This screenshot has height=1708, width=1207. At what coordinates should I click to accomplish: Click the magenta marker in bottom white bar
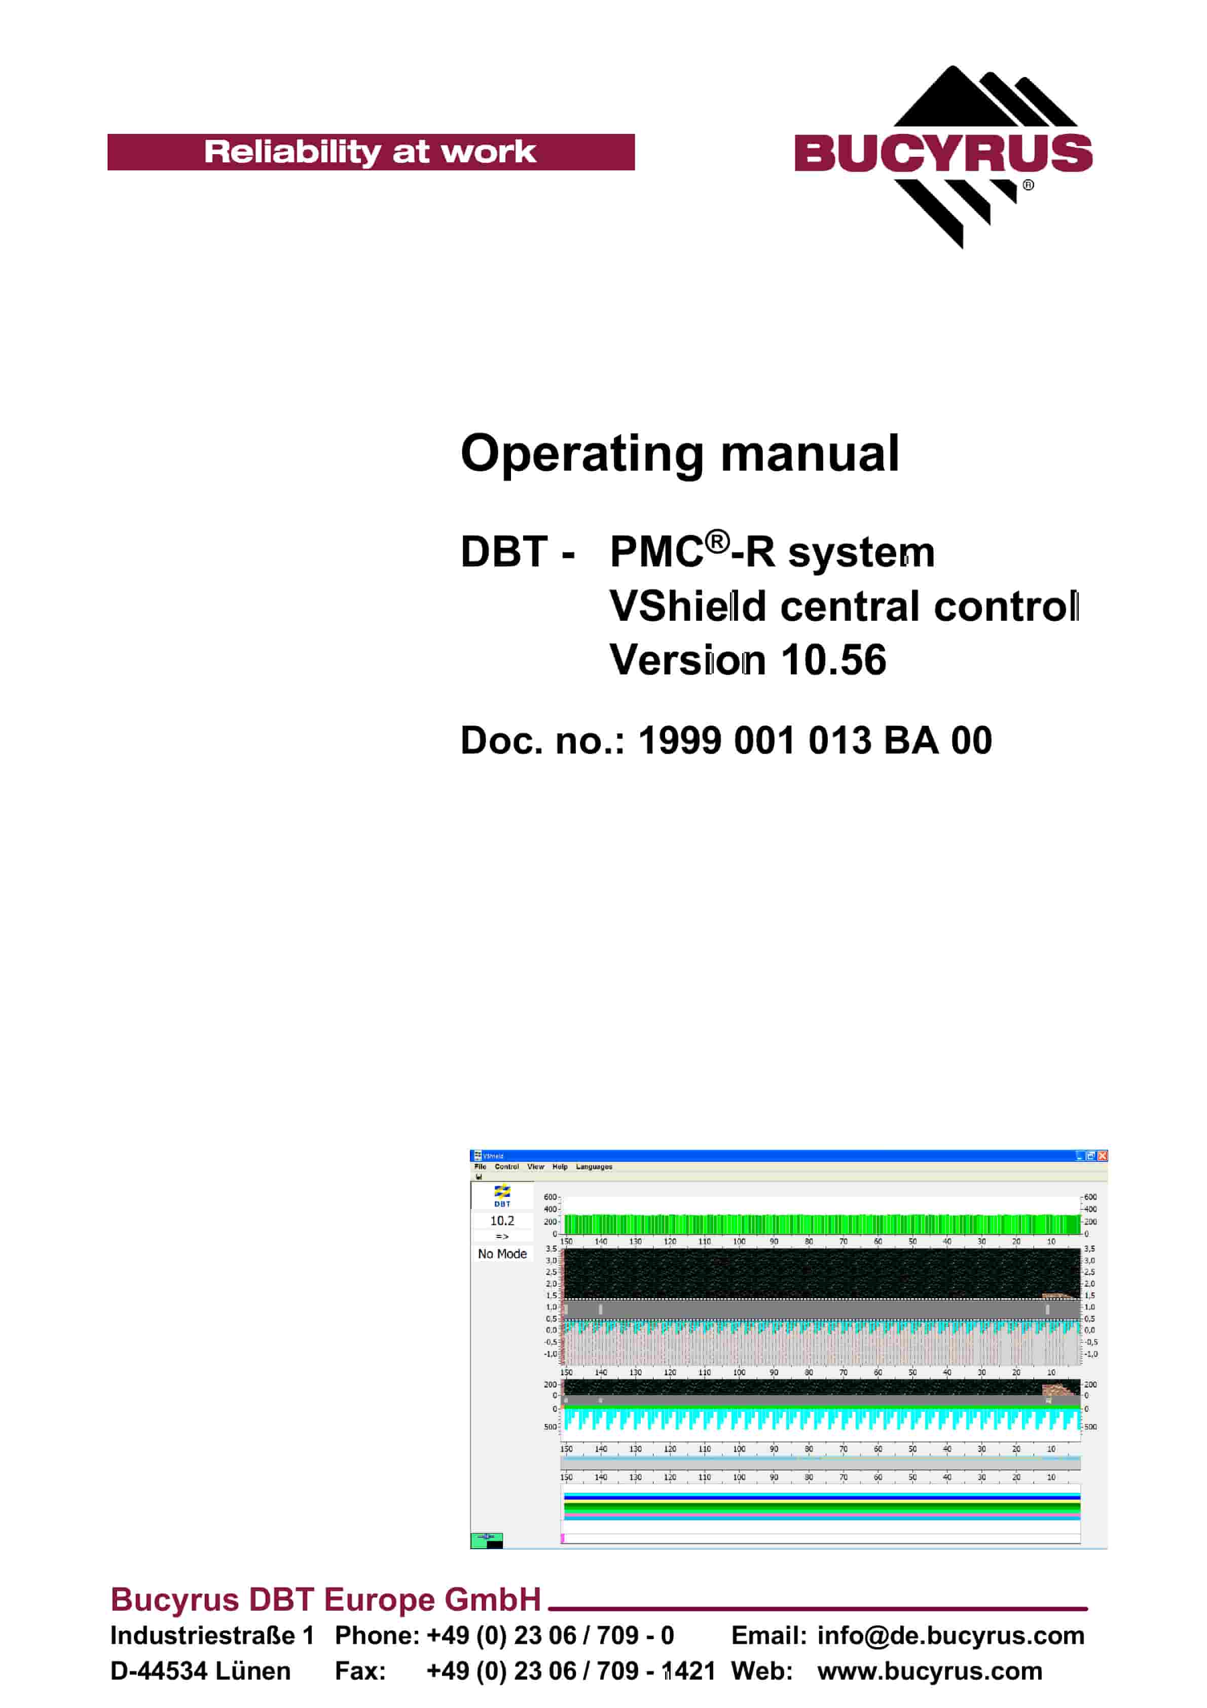[562, 1539]
